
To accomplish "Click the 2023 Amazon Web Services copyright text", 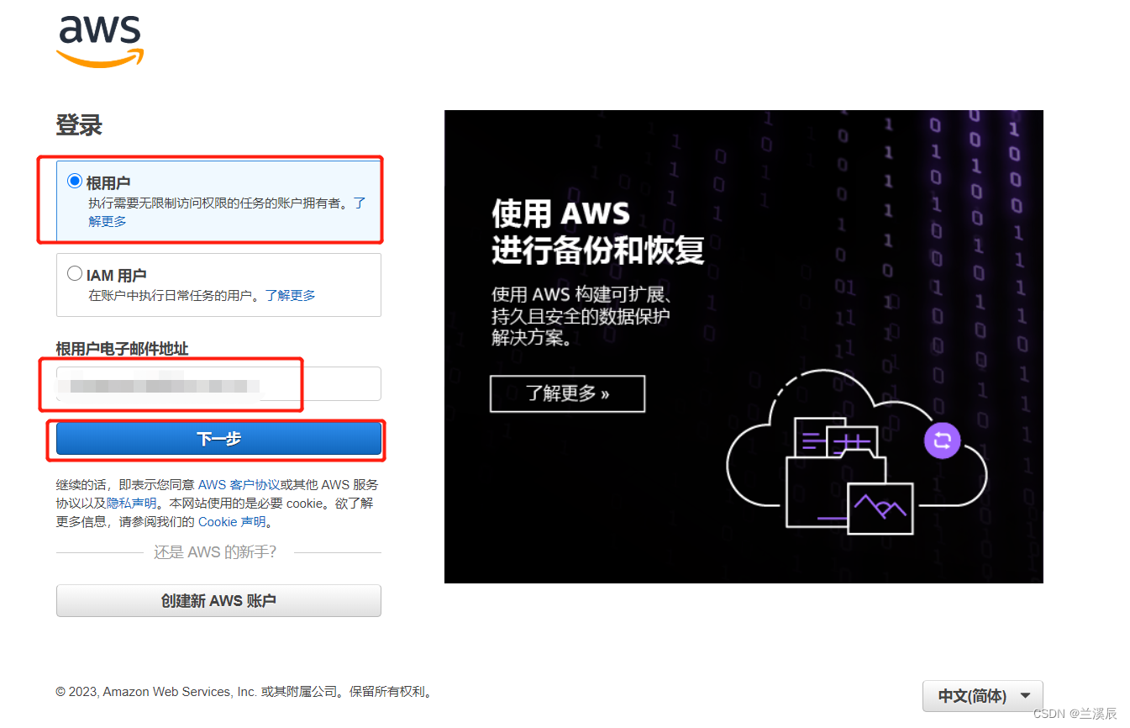I will point(245,692).
